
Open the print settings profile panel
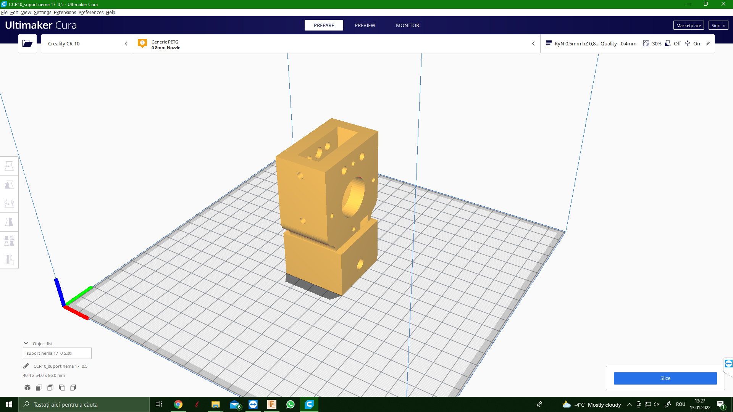click(626, 43)
